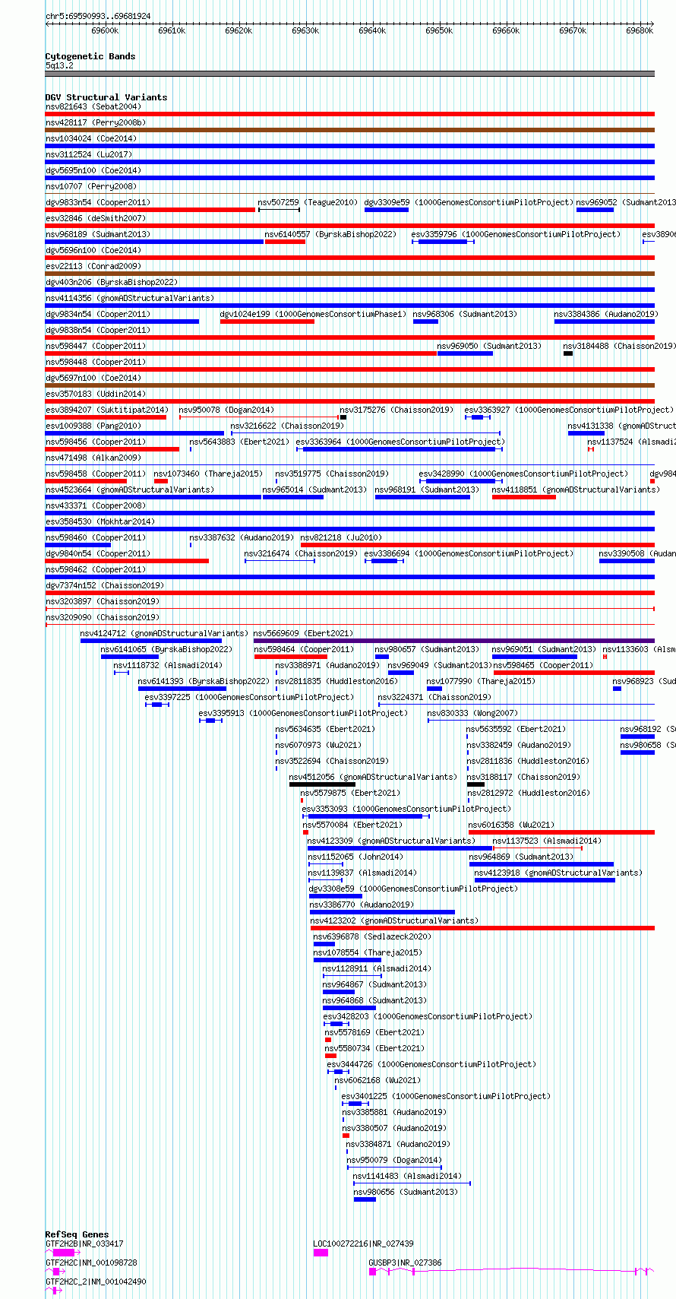Click nsv1152065 (John2014) label
This screenshot has width=676, height=1299.
tap(355, 857)
